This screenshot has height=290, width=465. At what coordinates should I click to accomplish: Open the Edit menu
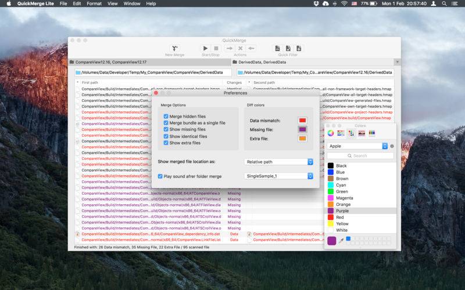point(77,3)
